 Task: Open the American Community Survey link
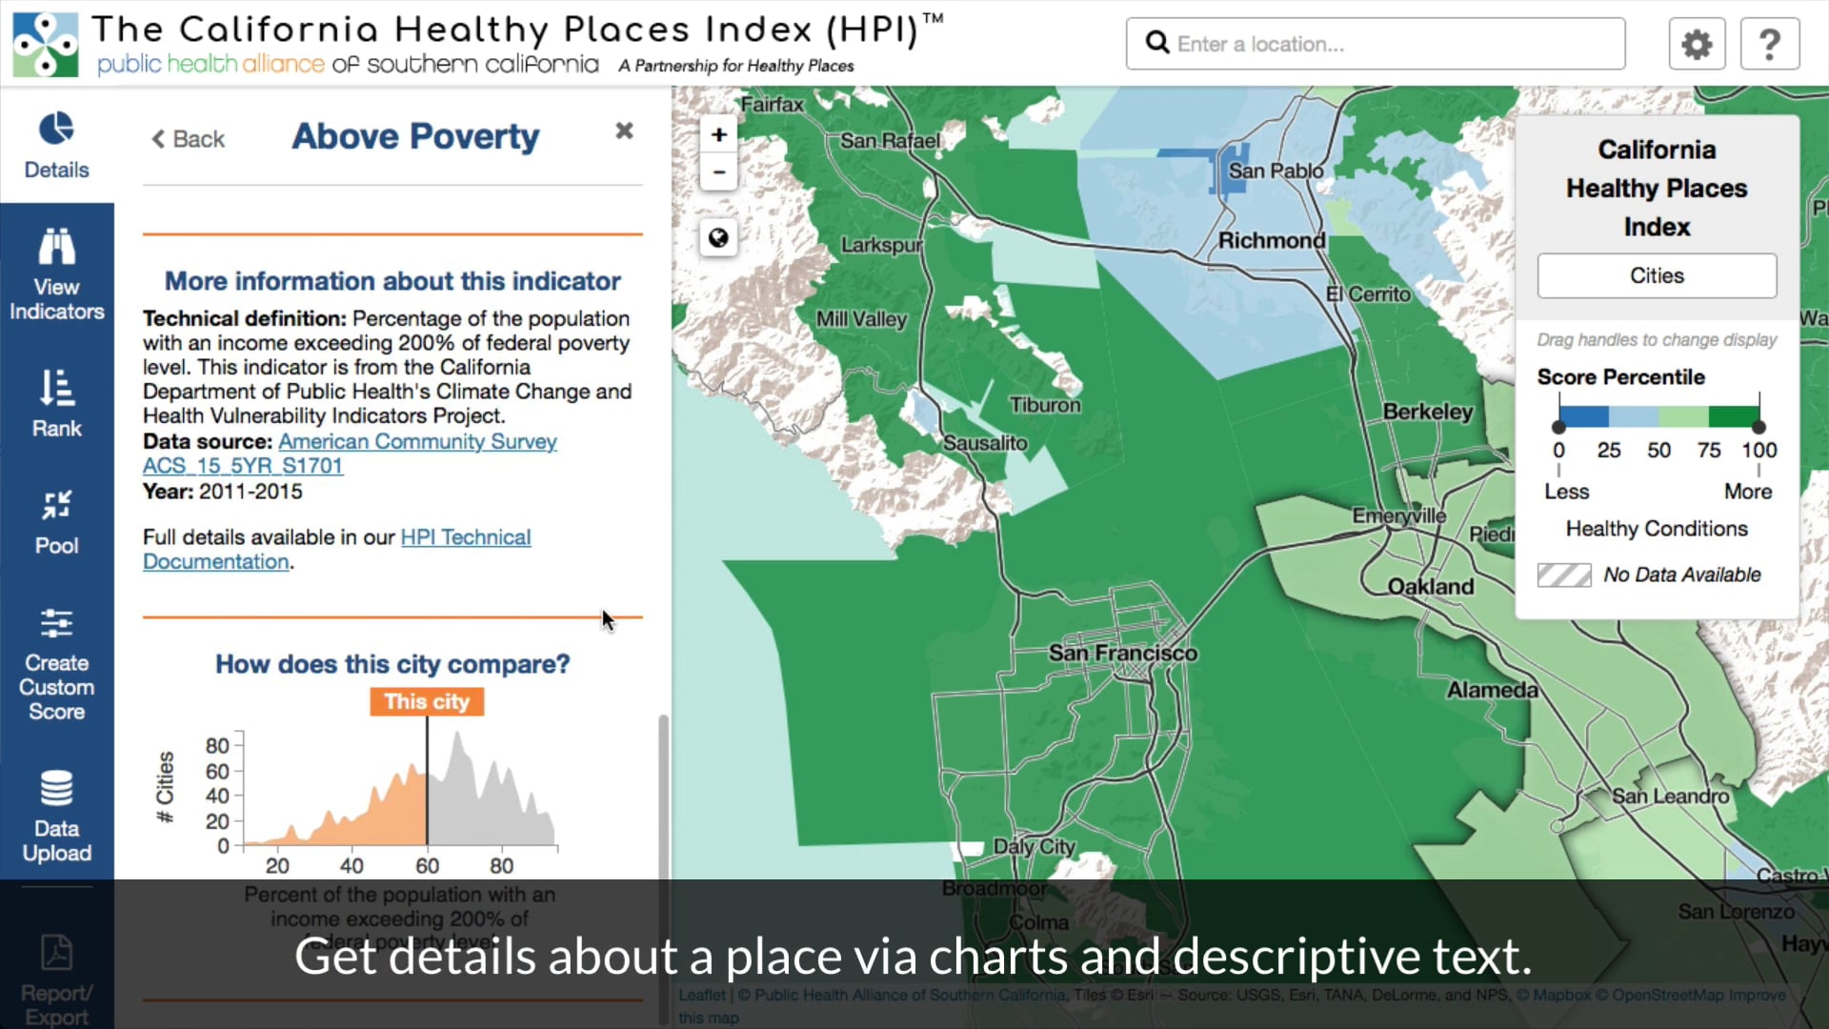coord(418,441)
